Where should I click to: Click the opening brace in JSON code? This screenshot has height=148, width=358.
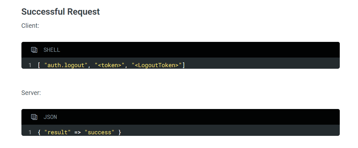(x=39, y=132)
